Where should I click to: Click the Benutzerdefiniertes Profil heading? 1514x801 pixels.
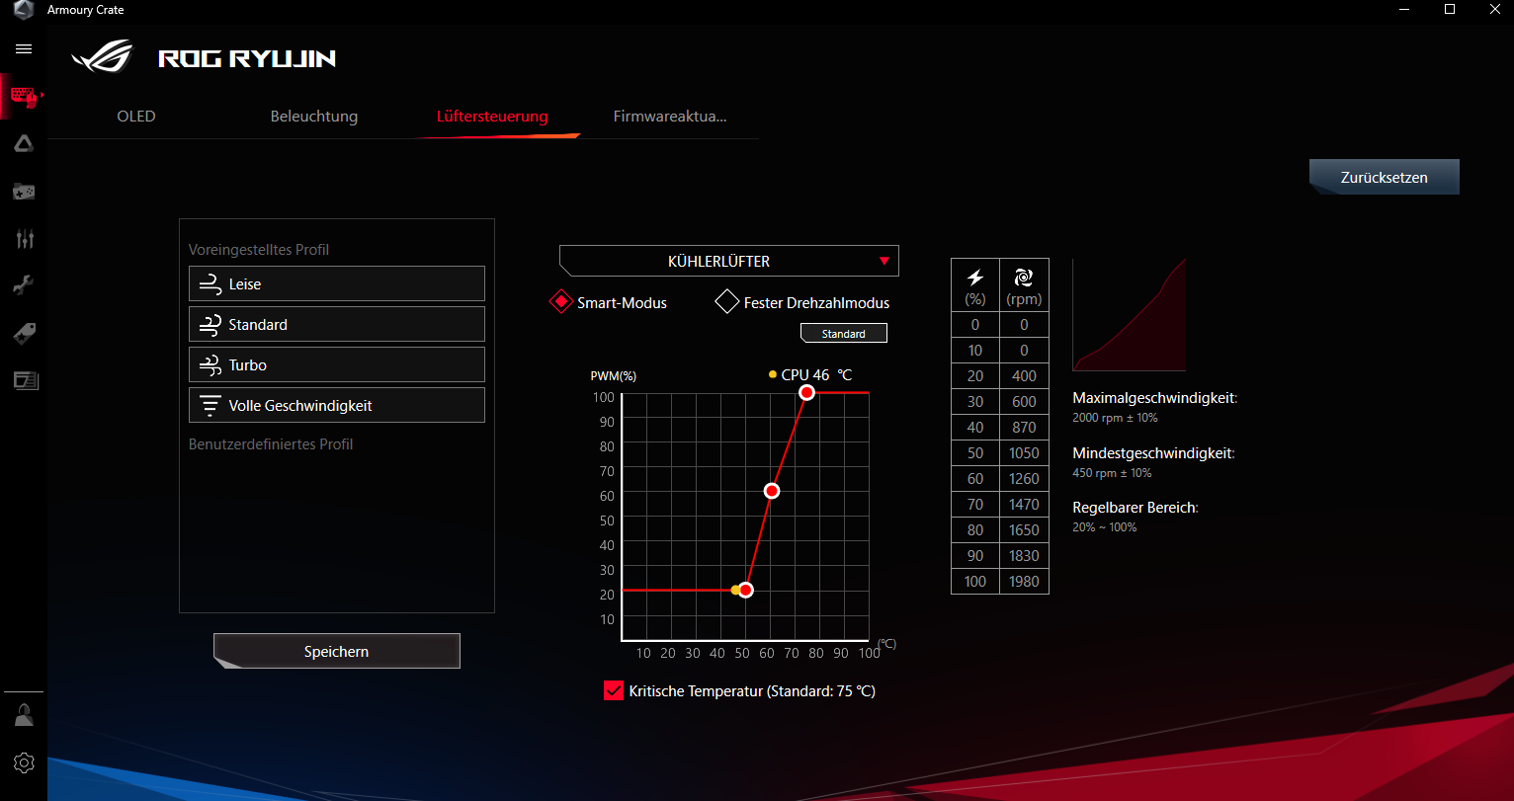pos(271,444)
